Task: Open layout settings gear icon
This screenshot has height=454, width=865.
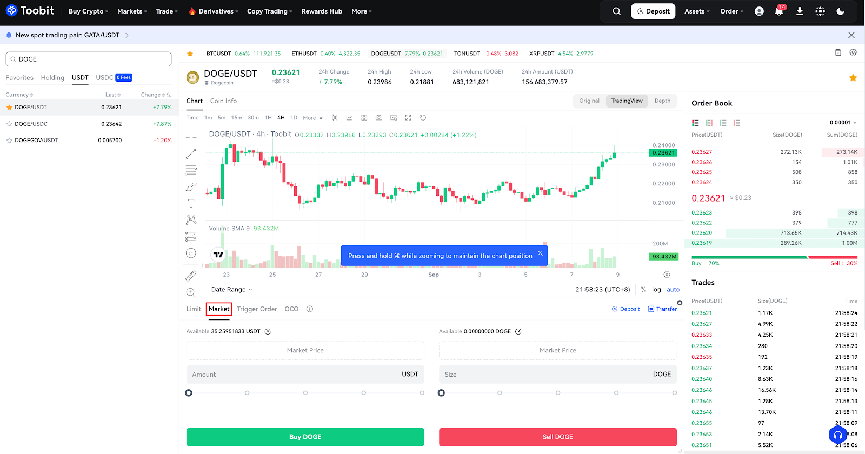Action: (x=853, y=52)
